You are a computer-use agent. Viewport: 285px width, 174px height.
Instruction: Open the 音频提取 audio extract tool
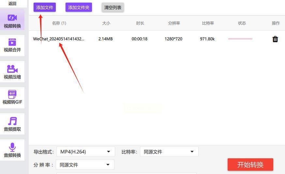[x=12, y=124]
